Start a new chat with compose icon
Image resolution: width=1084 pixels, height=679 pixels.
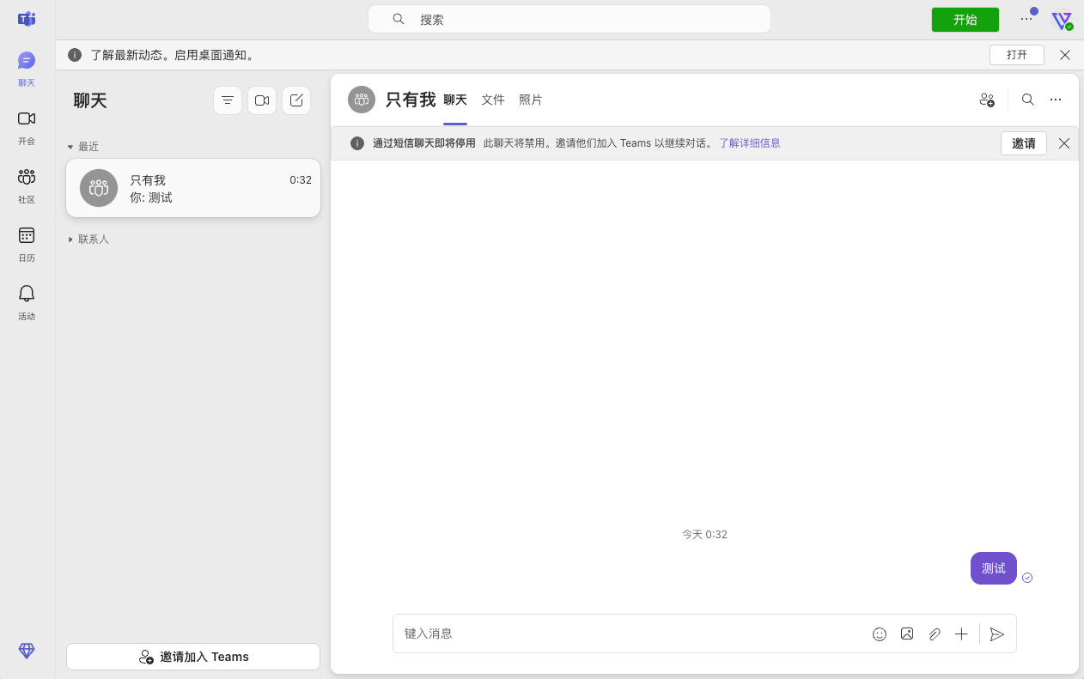coord(296,100)
